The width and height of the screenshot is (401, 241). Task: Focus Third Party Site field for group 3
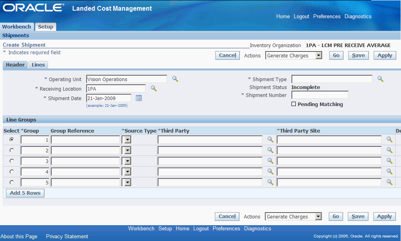329,161
